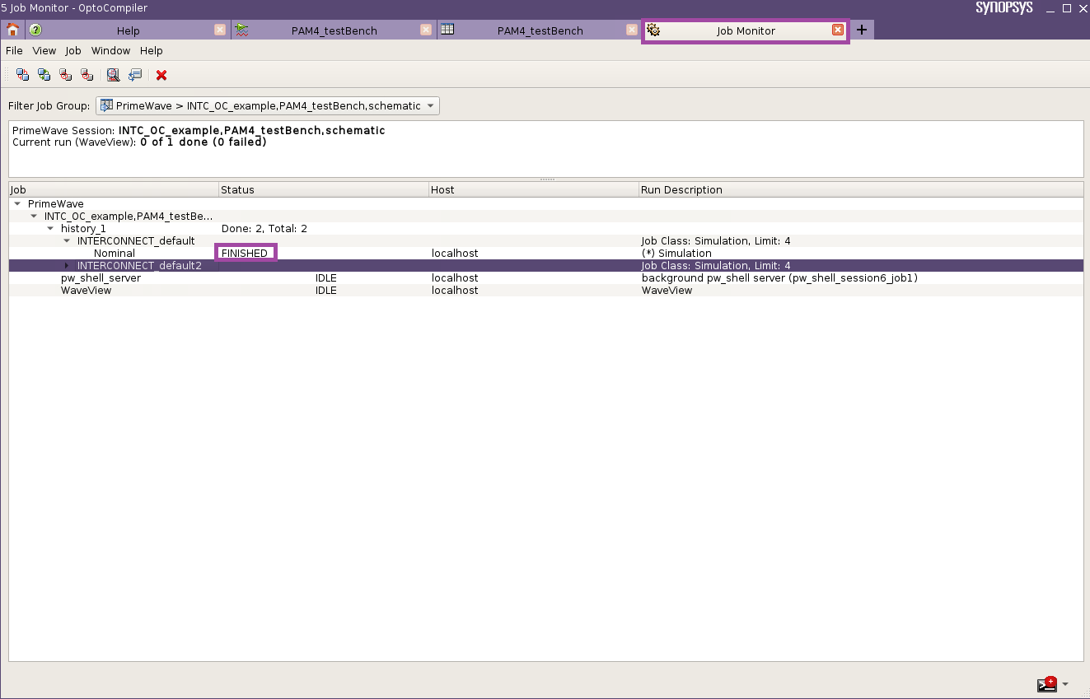Close the Help tab

220,30
